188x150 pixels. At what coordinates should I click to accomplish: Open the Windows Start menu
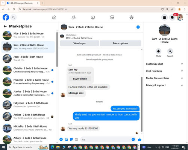[x=3, y=147]
